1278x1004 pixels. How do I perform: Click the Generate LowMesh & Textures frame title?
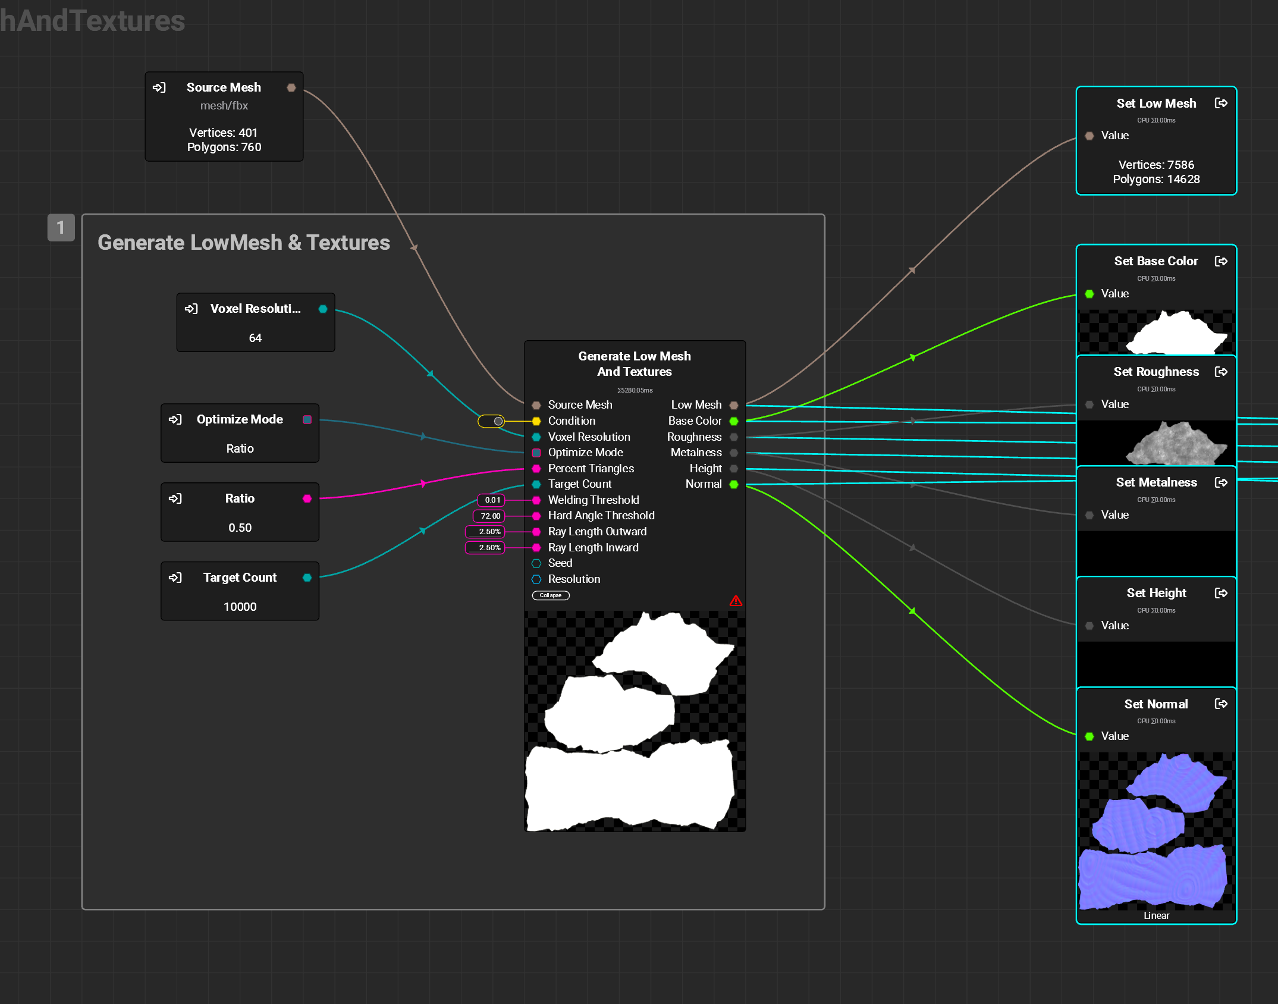click(244, 243)
